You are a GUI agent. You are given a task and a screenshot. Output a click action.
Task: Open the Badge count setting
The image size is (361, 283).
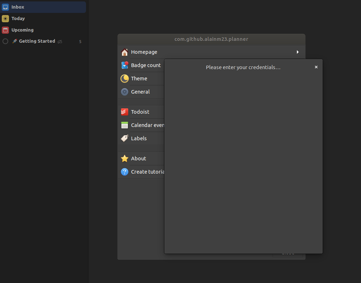(x=141, y=65)
